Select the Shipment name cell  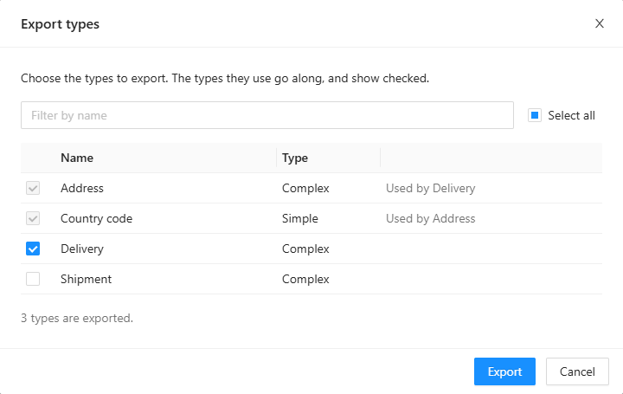(87, 279)
